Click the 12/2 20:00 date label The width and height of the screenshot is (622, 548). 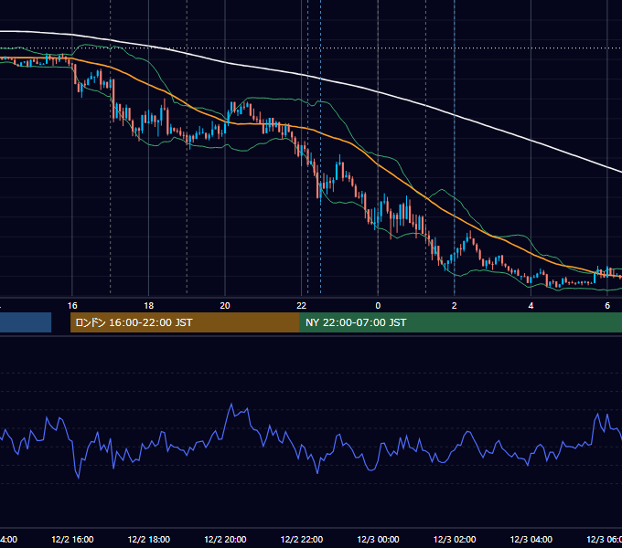coord(225,539)
